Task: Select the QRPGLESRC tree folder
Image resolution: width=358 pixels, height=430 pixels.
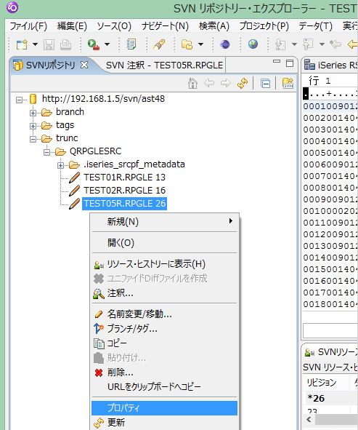Action: pyautogui.click(x=95, y=151)
